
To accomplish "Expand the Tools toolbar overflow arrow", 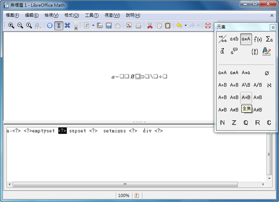I will coord(76,26).
